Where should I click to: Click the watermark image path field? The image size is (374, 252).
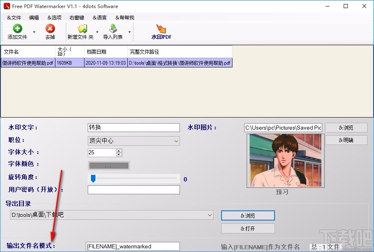(x=283, y=128)
